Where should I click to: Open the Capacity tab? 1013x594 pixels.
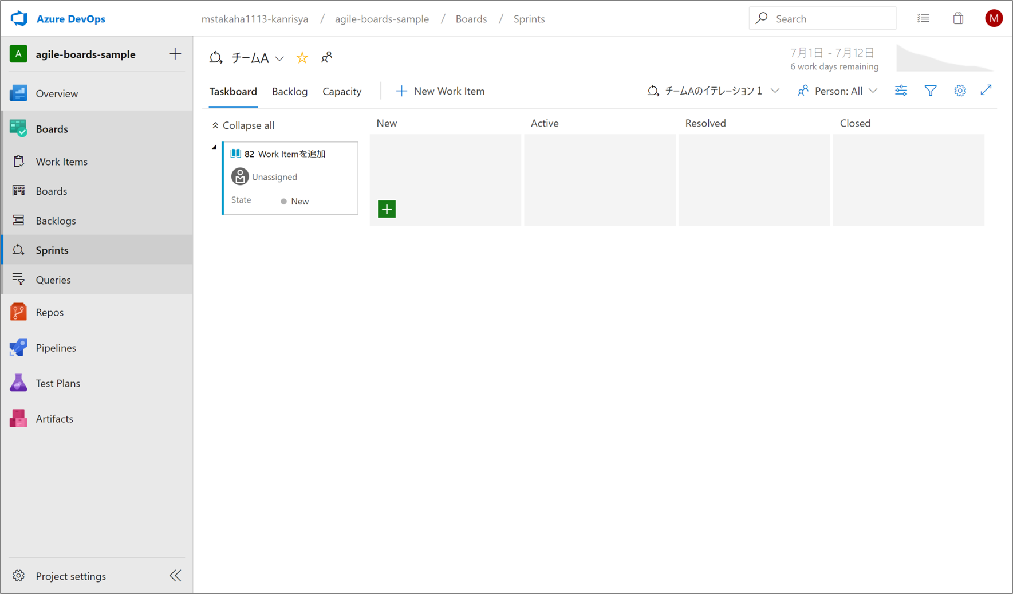pos(342,91)
